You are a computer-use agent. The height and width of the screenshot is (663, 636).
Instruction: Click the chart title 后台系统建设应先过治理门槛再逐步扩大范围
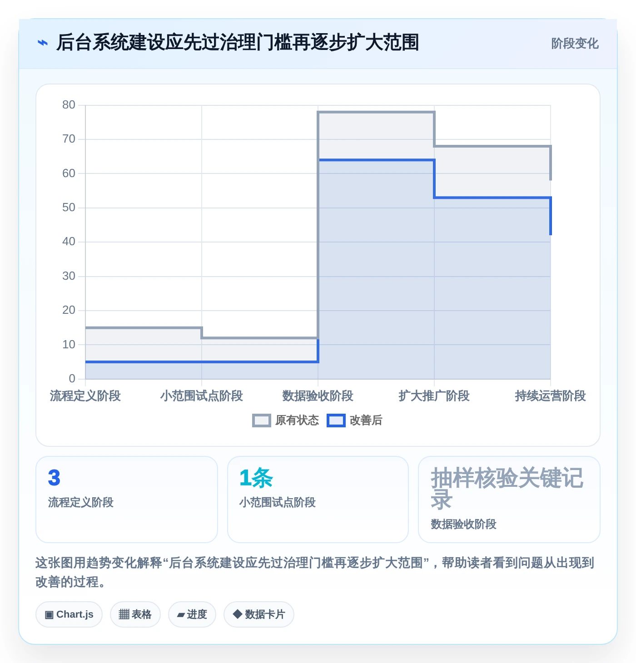(x=238, y=43)
